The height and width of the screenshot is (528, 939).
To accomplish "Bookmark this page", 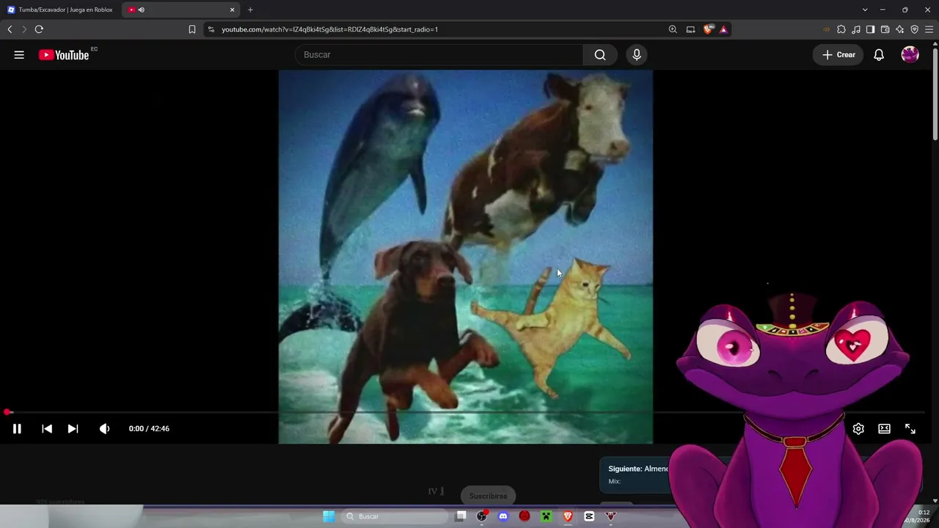I will (192, 29).
